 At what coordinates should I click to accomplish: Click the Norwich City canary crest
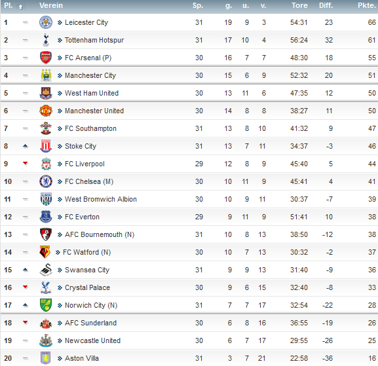(46, 305)
